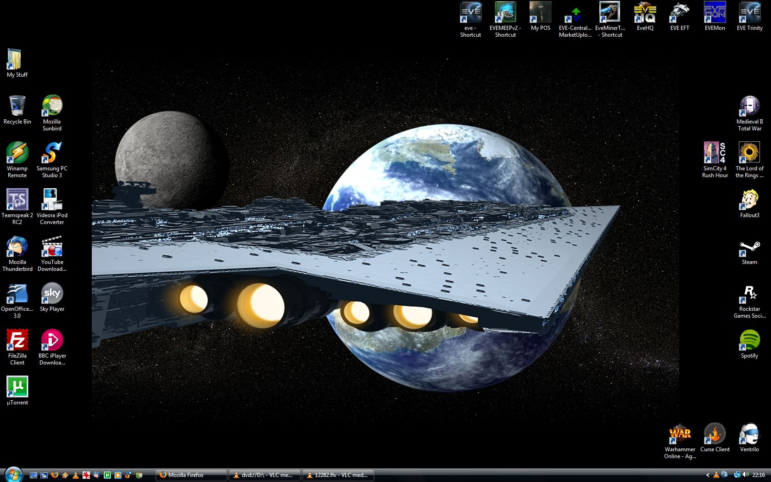The image size is (771, 482).
Task: Switch to the Mozilla Firefox taskbar window
Action: pos(191,475)
